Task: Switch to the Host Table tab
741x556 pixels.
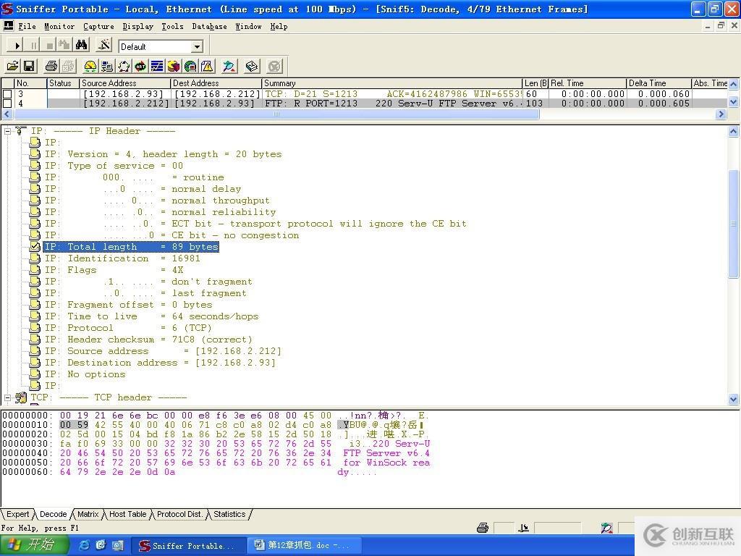Action: click(x=127, y=514)
